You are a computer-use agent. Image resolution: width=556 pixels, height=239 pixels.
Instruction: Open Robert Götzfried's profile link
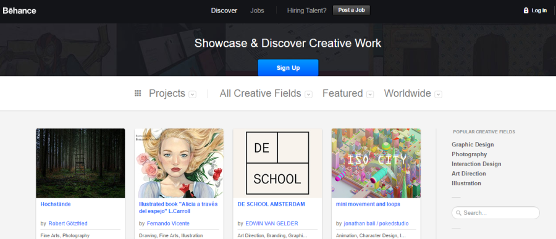click(68, 224)
